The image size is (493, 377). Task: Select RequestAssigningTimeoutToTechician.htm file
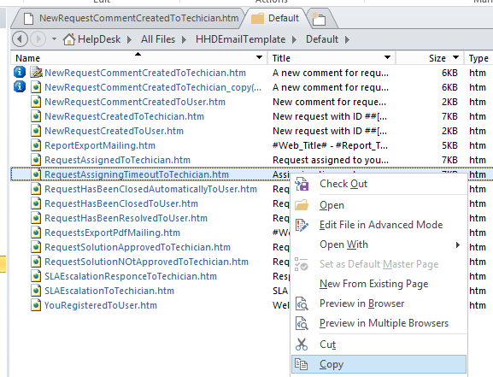click(x=137, y=174)
